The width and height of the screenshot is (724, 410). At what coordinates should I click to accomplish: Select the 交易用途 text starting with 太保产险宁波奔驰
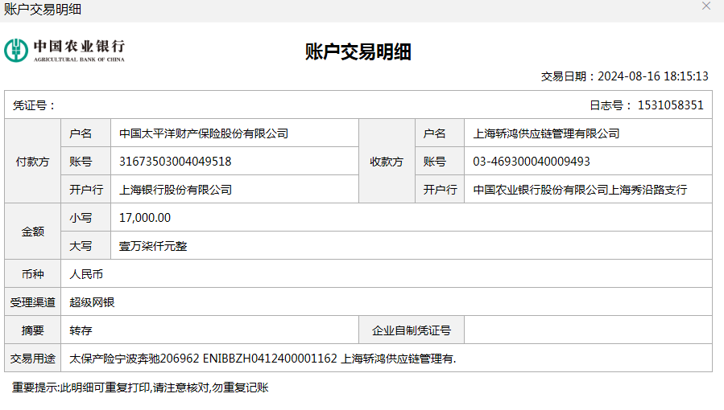click(x=263, y=359)
